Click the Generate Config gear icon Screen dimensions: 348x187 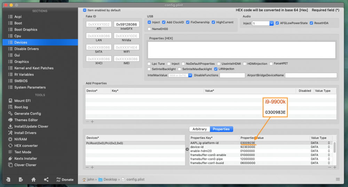10,114
